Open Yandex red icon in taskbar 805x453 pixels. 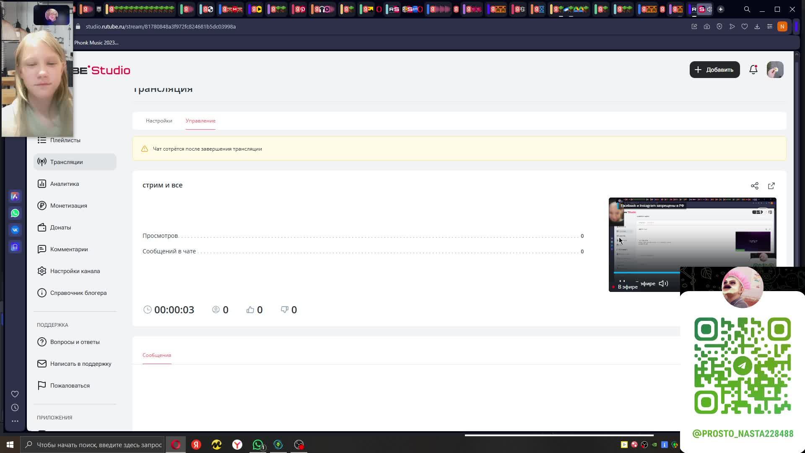(196, 445)
